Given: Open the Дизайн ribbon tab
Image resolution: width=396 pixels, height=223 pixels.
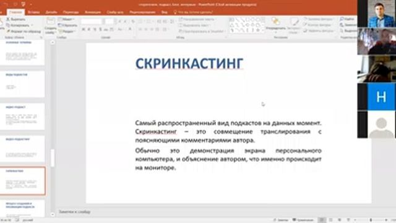Looking at the screenshot, I should coord(51,12).
